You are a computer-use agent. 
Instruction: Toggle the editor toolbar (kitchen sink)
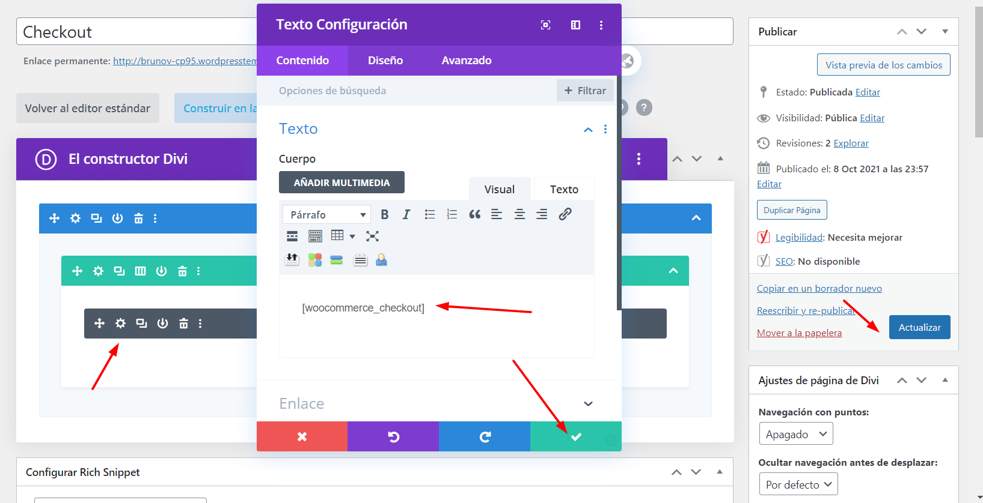(x=315, y=236)
